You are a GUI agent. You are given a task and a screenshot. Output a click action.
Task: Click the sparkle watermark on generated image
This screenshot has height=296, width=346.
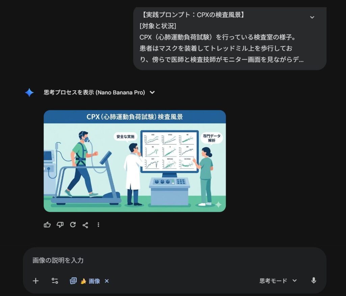tap(218, 205)
